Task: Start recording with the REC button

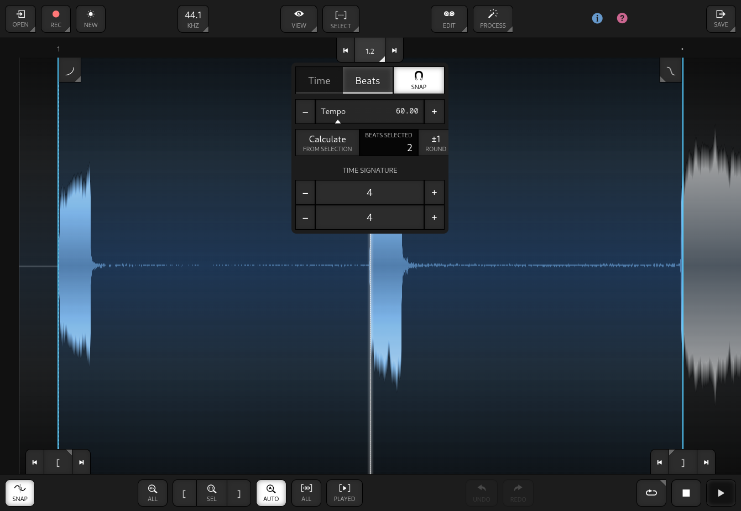Action: 56,19
